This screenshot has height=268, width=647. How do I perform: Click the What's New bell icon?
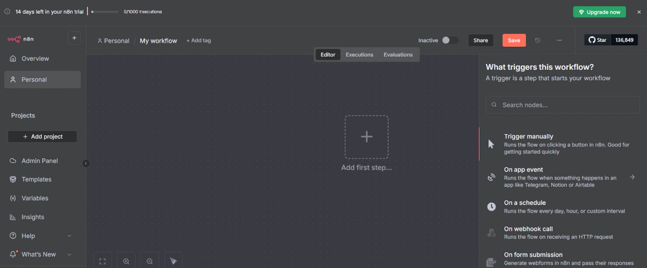[13, 254]
